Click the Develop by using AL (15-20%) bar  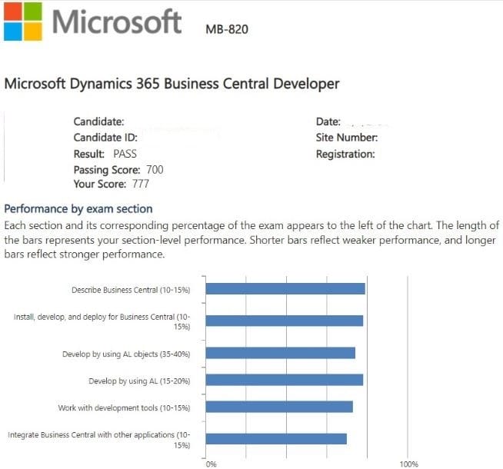point(285,380)
